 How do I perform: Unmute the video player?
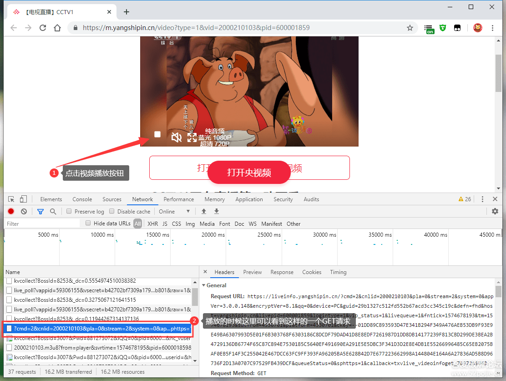[176, 137]
